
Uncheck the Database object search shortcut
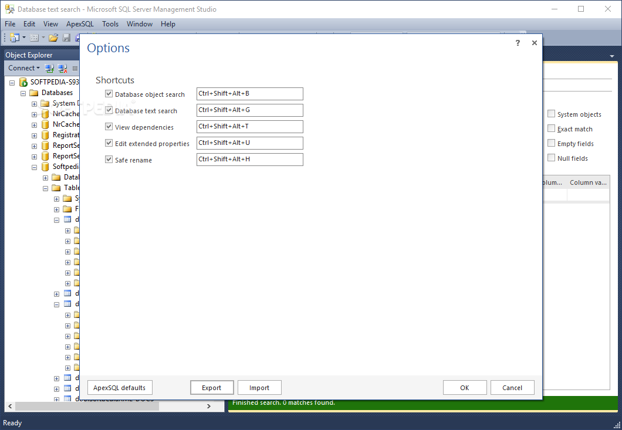(109, 94)
